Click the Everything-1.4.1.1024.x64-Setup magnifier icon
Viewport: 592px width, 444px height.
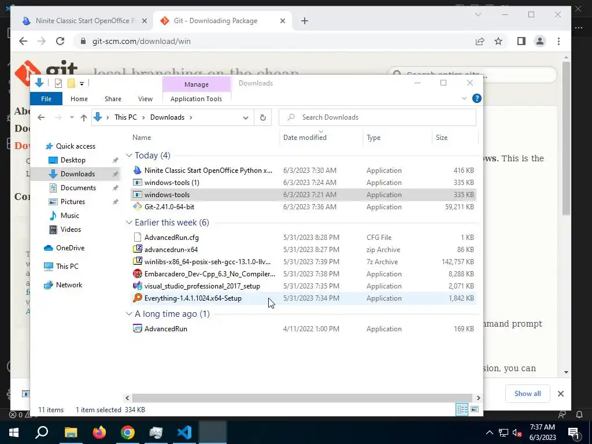click(138, 298)
